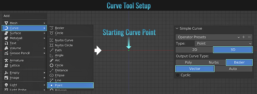
Task: Click the Lattice grid icon
Action: pyautogui.click(x=6, y=65)
